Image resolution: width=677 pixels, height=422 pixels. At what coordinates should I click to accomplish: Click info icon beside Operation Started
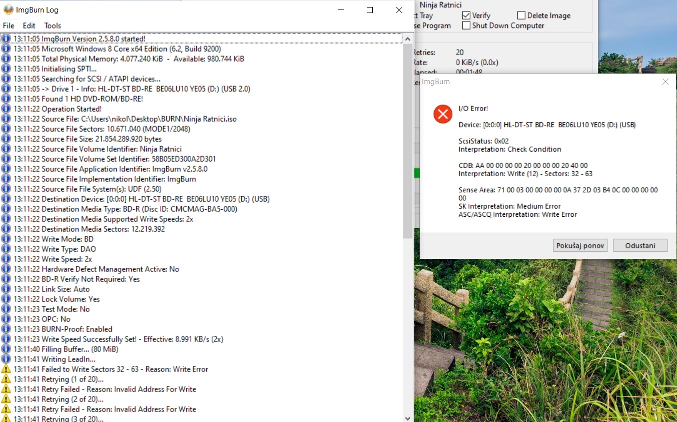pyautogui.click(x=6, y=109)
